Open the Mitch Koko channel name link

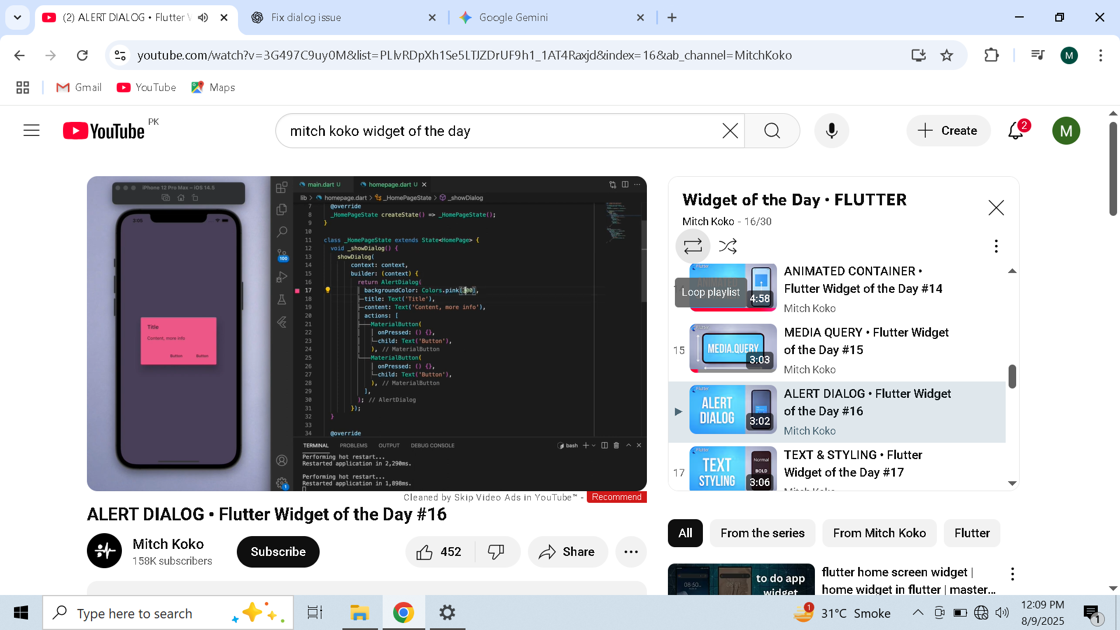pos(168,544)
